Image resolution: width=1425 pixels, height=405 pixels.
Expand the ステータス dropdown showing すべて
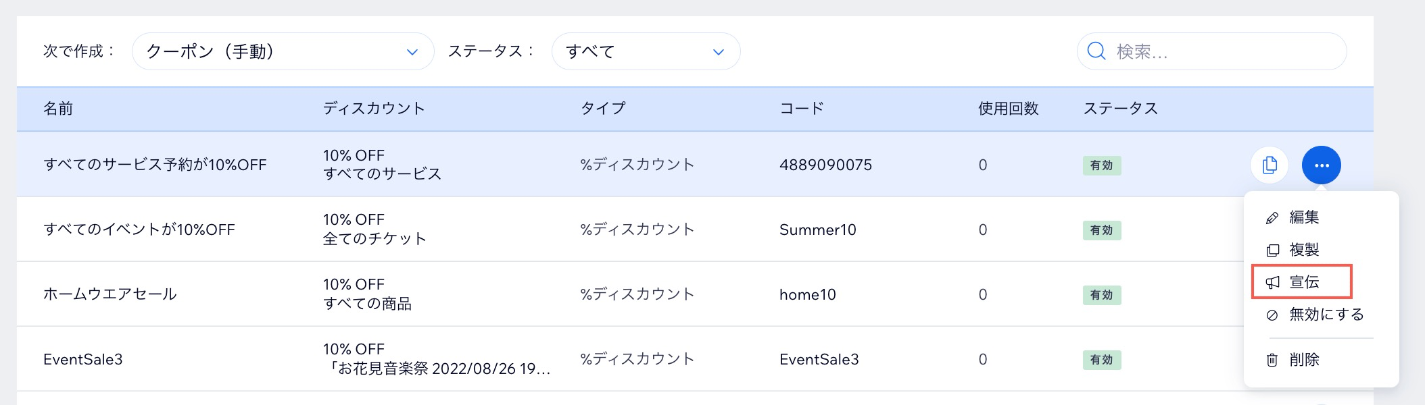646,51
